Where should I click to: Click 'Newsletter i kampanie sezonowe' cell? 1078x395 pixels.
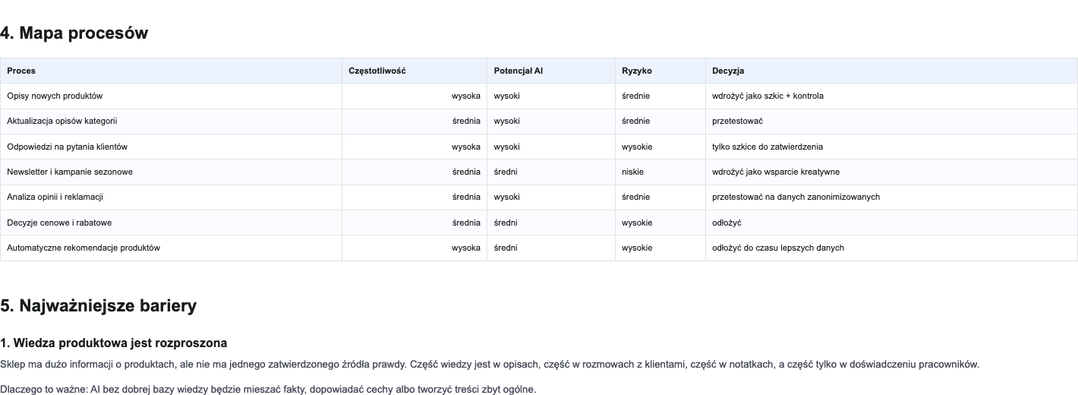coord(171,172)
